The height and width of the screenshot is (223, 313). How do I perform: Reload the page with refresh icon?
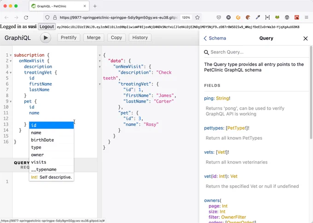click(26, 18)
